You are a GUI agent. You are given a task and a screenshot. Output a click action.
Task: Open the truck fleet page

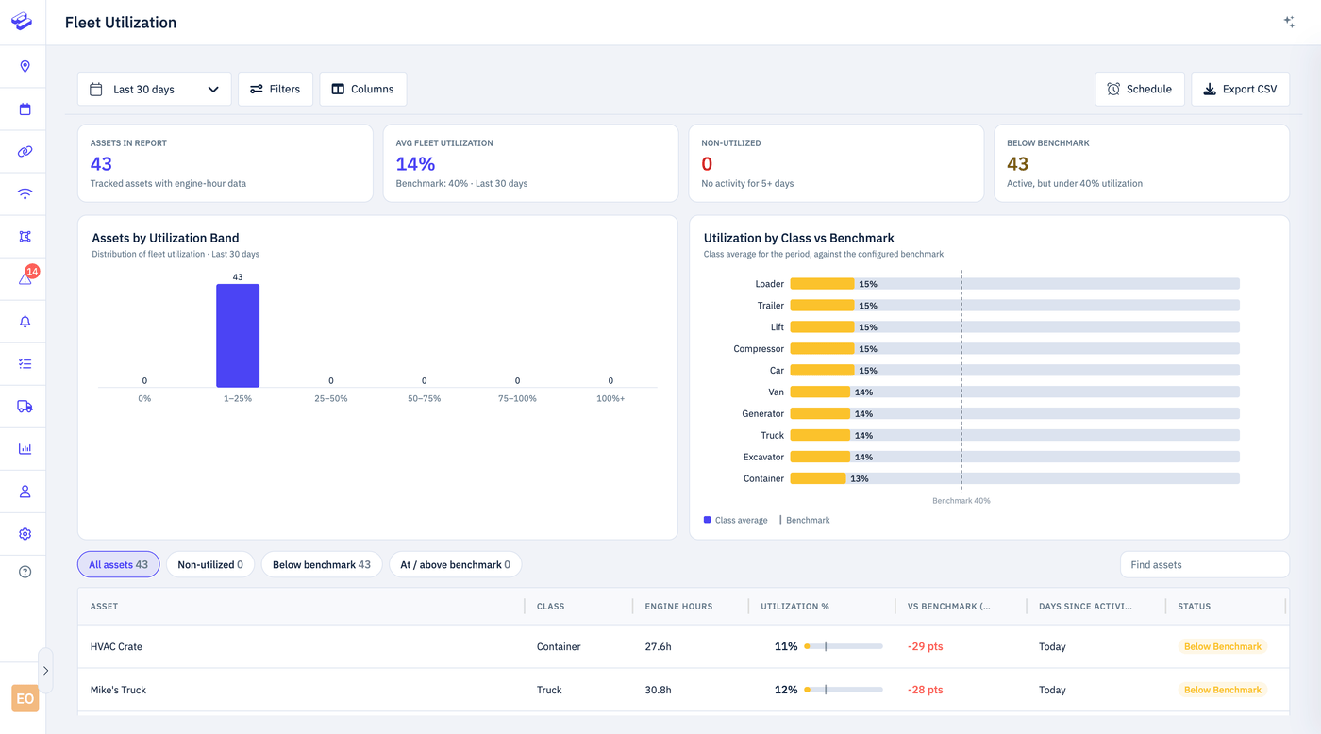click(x=25, y=407)
